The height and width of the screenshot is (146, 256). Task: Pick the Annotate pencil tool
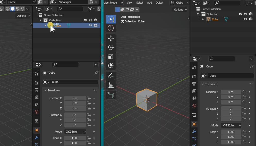(111, 76)
